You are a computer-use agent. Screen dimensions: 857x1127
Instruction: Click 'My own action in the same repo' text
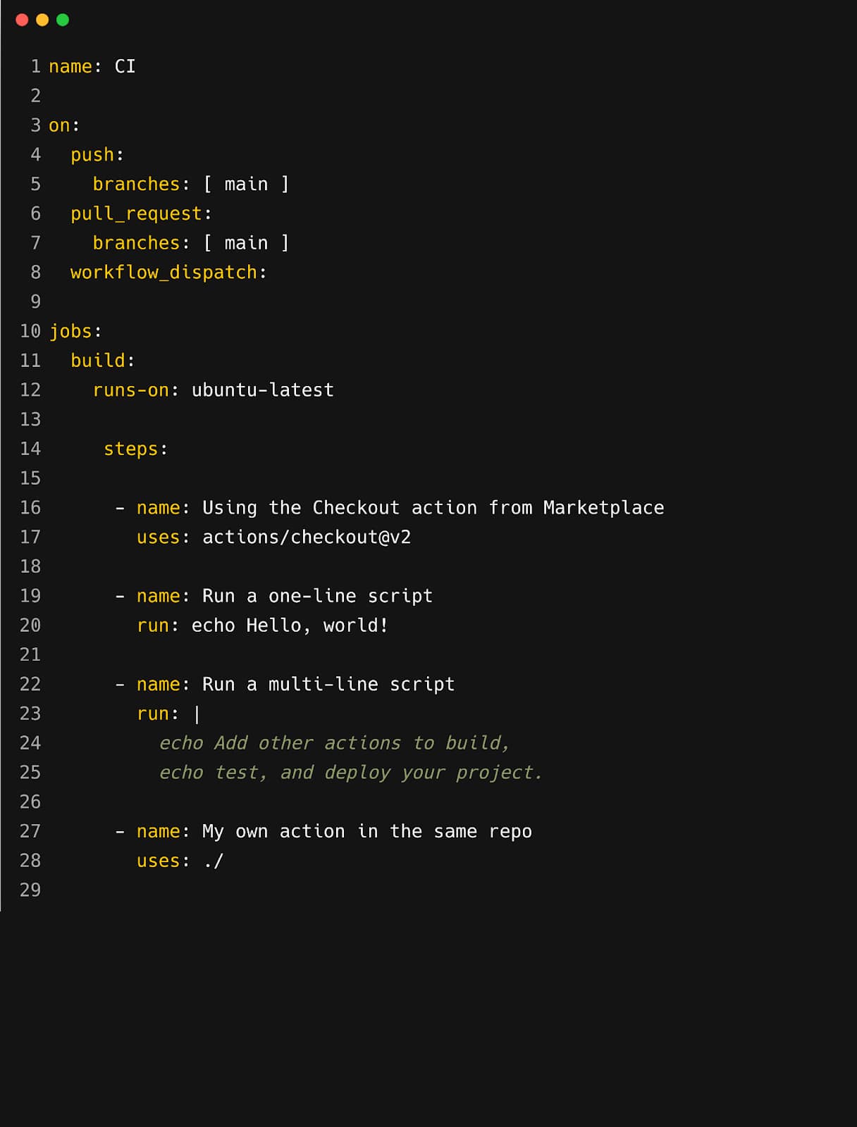[366, 832]
